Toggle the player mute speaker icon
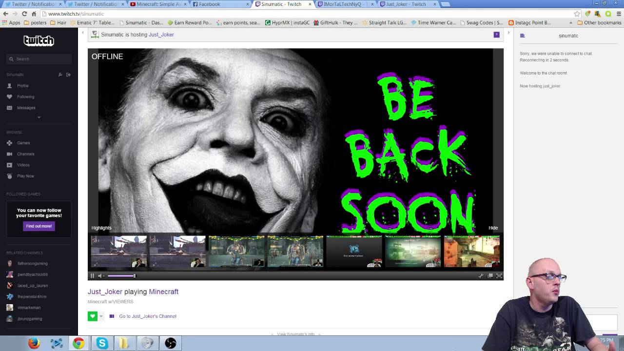 [x=100, y=276]
